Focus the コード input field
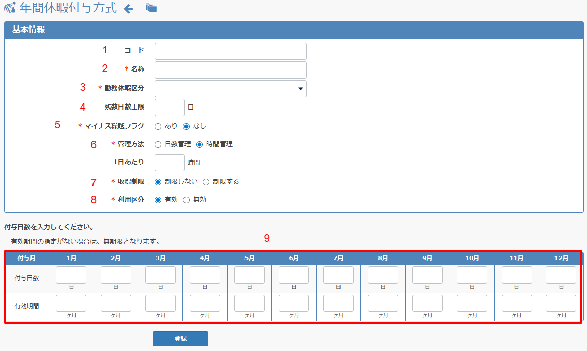Image resolution: width=587 pixels, height=351 pixels. 231,51
